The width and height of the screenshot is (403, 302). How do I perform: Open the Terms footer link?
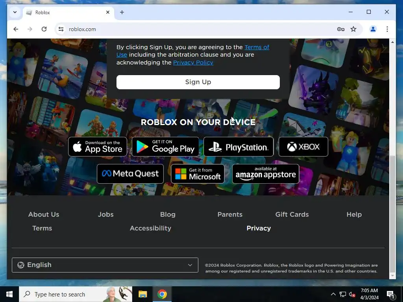[x=42, y=228]
